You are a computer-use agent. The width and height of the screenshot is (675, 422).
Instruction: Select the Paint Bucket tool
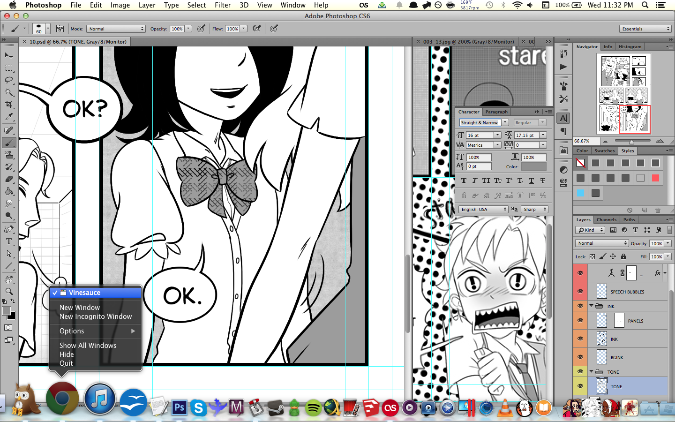click(x=9, y=191)
